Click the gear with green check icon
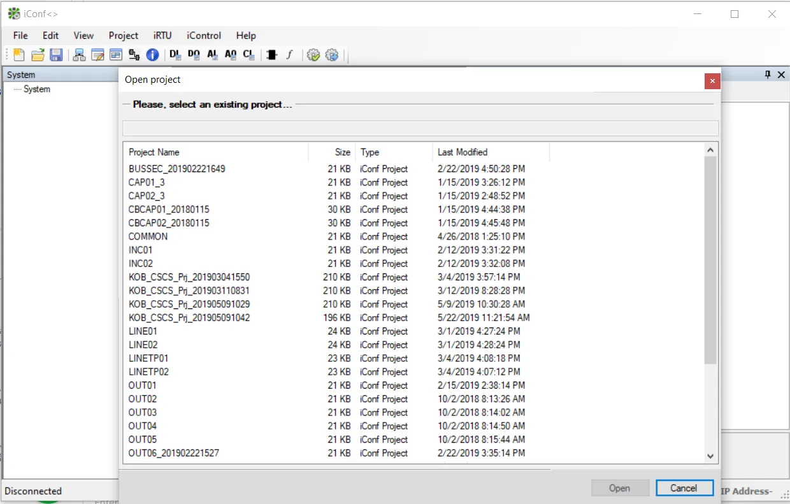 point(313,55)
